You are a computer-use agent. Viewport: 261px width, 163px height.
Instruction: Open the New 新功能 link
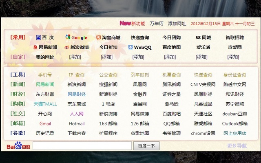[132, 24]
